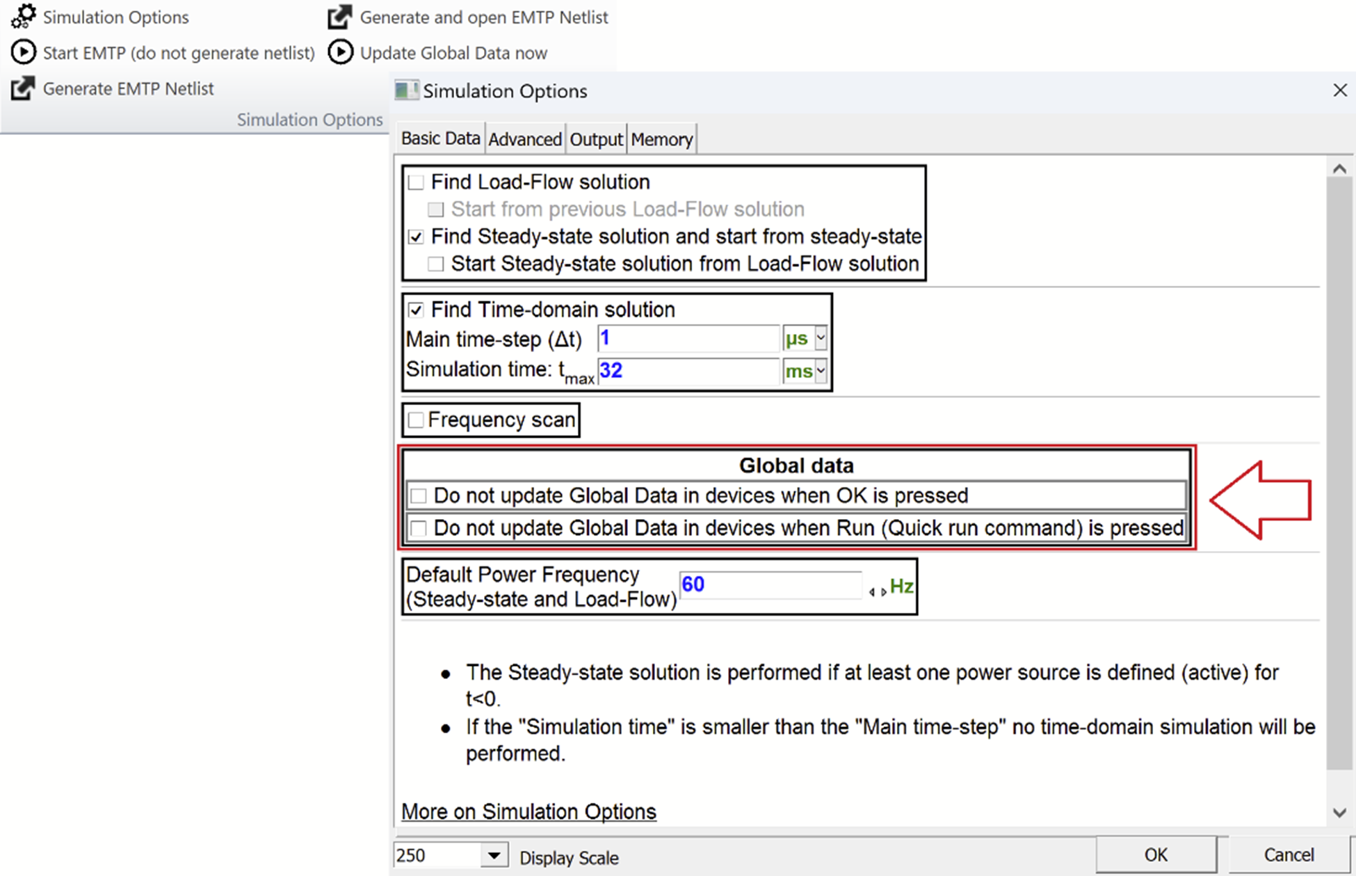Switch to the Advanced tab
Image resolution: width=1356 pixels, height=876 pixels.
[x=525, y=138]
